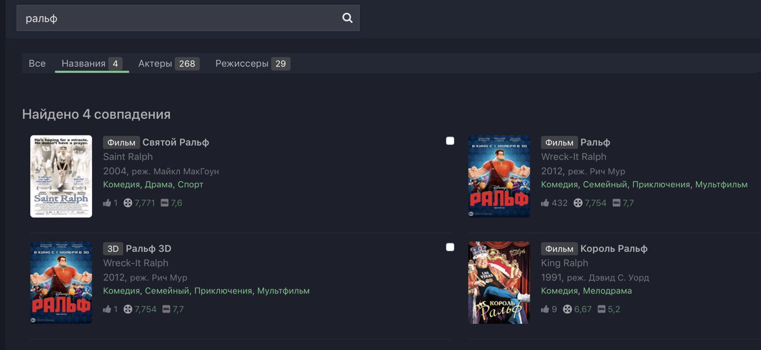761x350 pixels.
Task: Click the IMDb rating icon showing 7,6
Action: pos(165,203)
